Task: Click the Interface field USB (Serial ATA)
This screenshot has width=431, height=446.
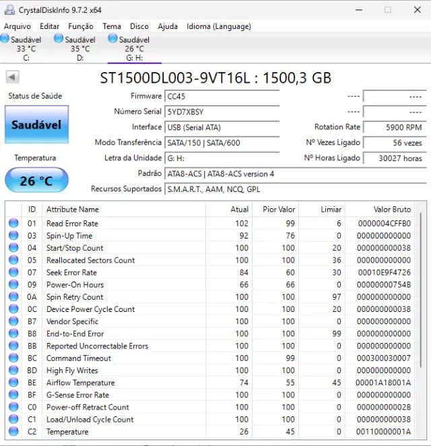Action: point(222,127)
